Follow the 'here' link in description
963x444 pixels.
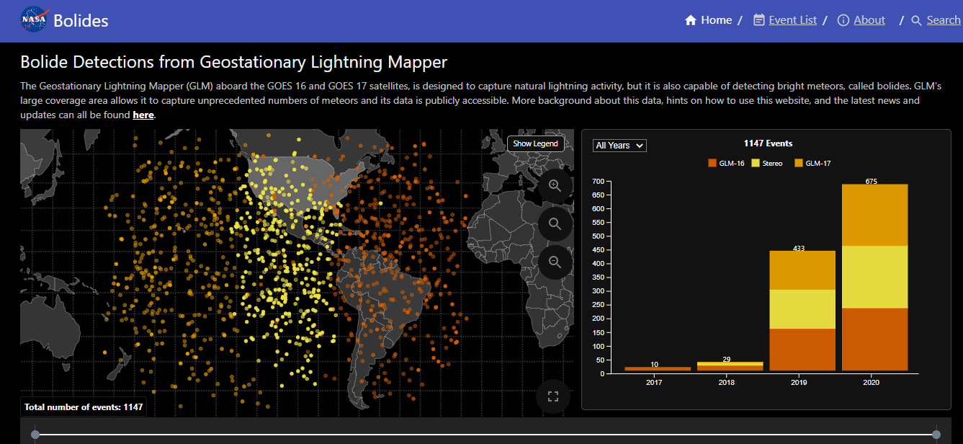coord(143,115)
